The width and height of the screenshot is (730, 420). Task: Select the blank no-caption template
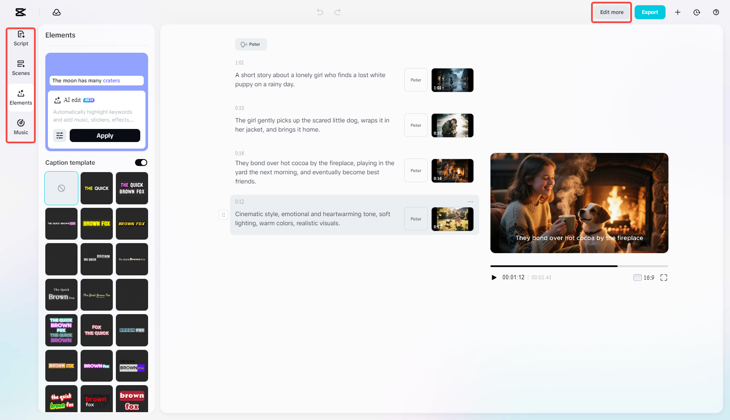click(x=61, y=188)
